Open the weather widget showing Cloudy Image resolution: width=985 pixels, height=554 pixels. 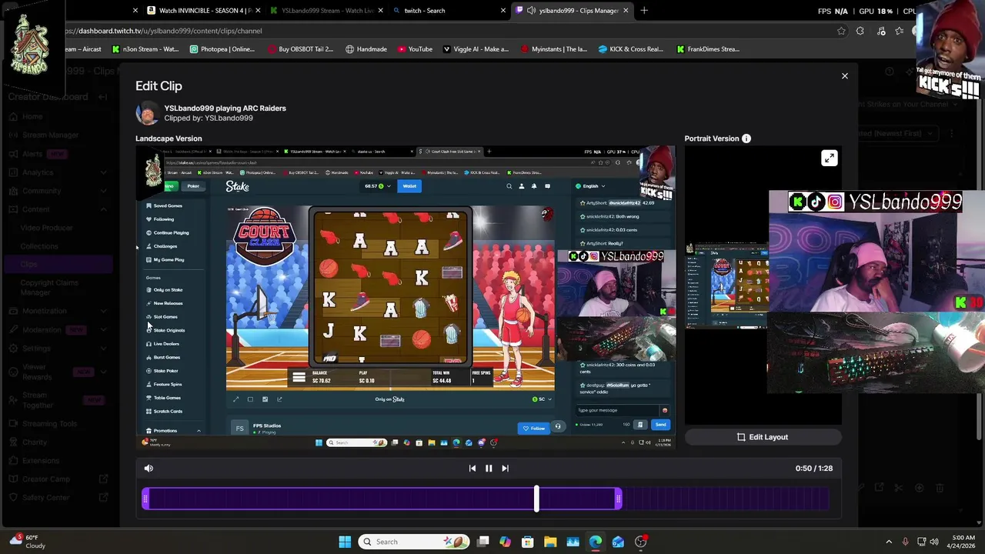point(27,542)
